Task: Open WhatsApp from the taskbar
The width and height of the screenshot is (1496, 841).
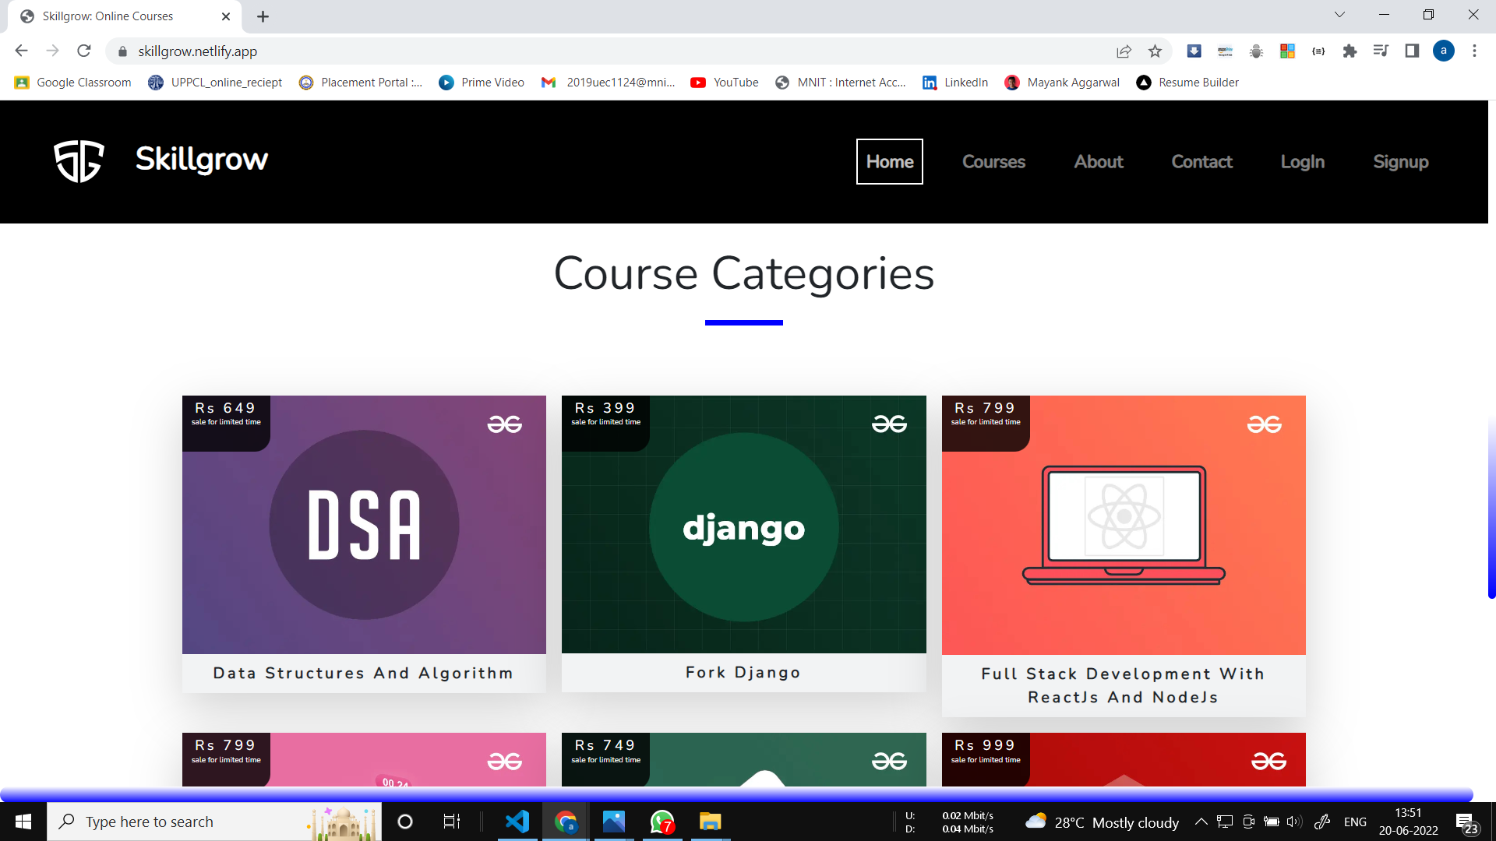Action: click(662, 822)
